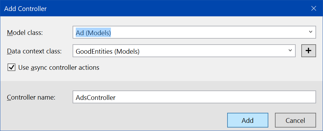Click the 'Controller name:' label

[31, 97]
